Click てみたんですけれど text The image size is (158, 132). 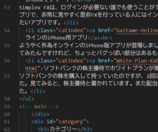[x=44, y=53]
